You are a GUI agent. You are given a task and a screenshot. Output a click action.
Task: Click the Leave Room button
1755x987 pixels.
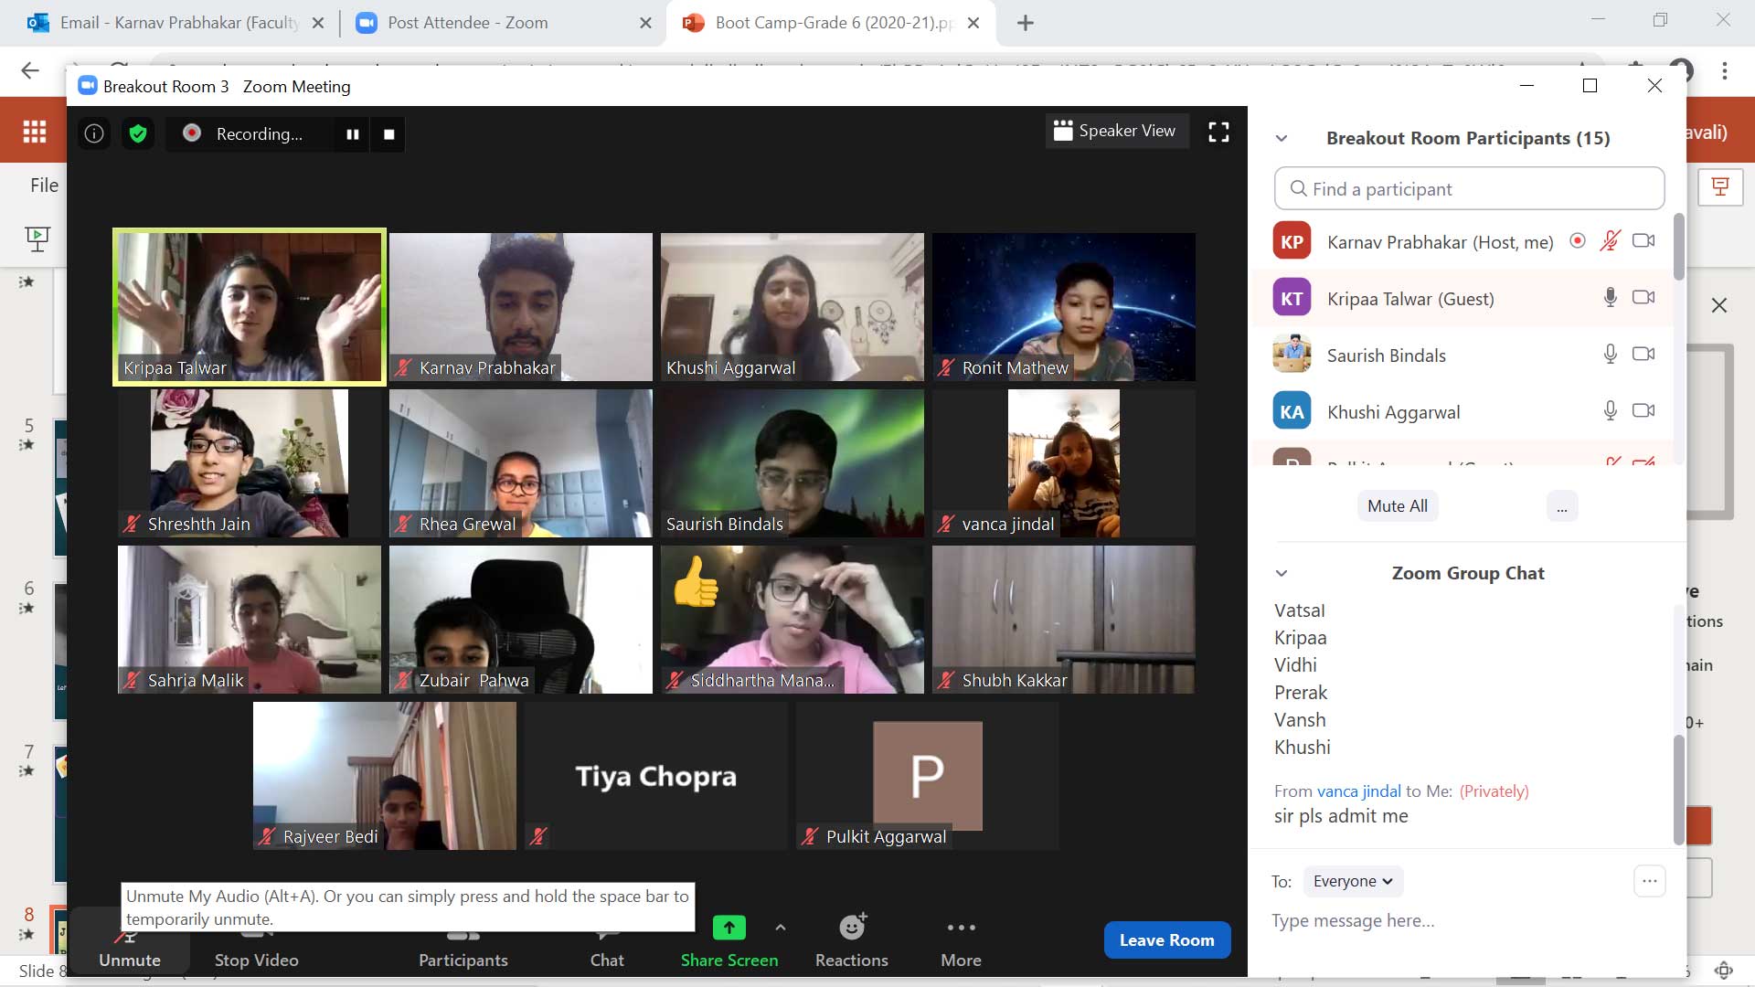[1167, 940]
